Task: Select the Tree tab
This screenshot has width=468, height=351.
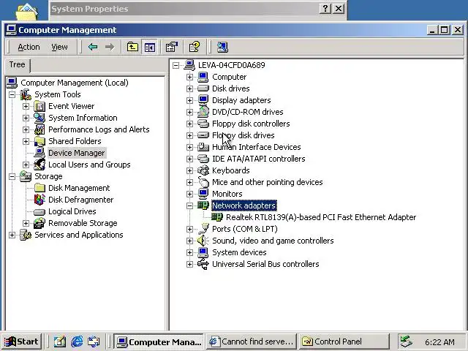Action: click(x=18, y=64)
